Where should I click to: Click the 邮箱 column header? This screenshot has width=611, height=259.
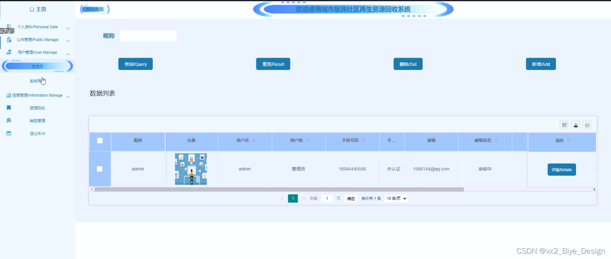(431, 141)
